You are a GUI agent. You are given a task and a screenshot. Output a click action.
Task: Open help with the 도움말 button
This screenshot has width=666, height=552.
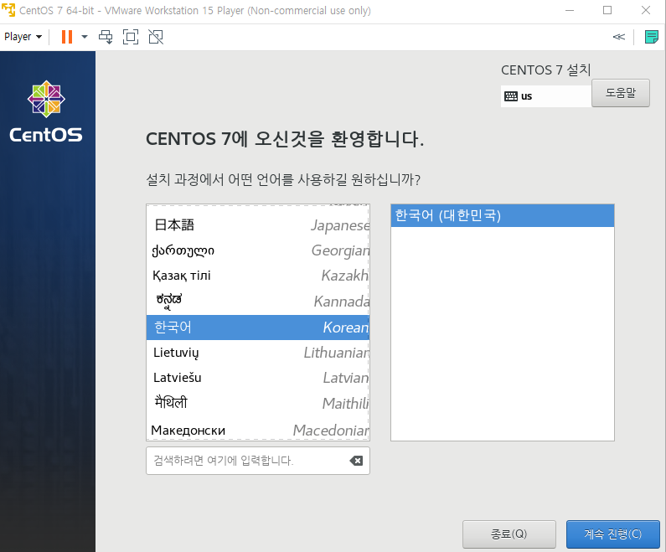pos(621,93)
